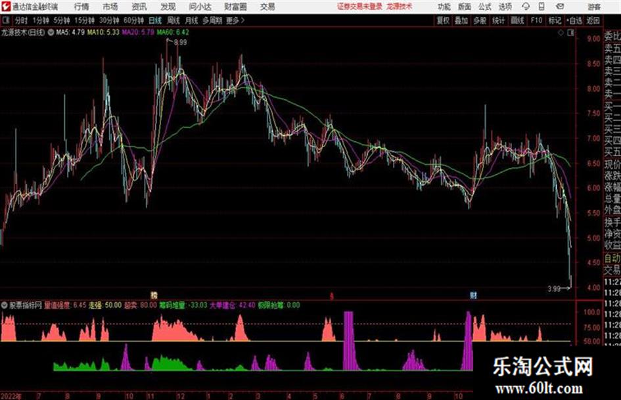Open the 问小达 menu
Image resolution: width=621 pixels, height=400 pixels.
(200, 7)
